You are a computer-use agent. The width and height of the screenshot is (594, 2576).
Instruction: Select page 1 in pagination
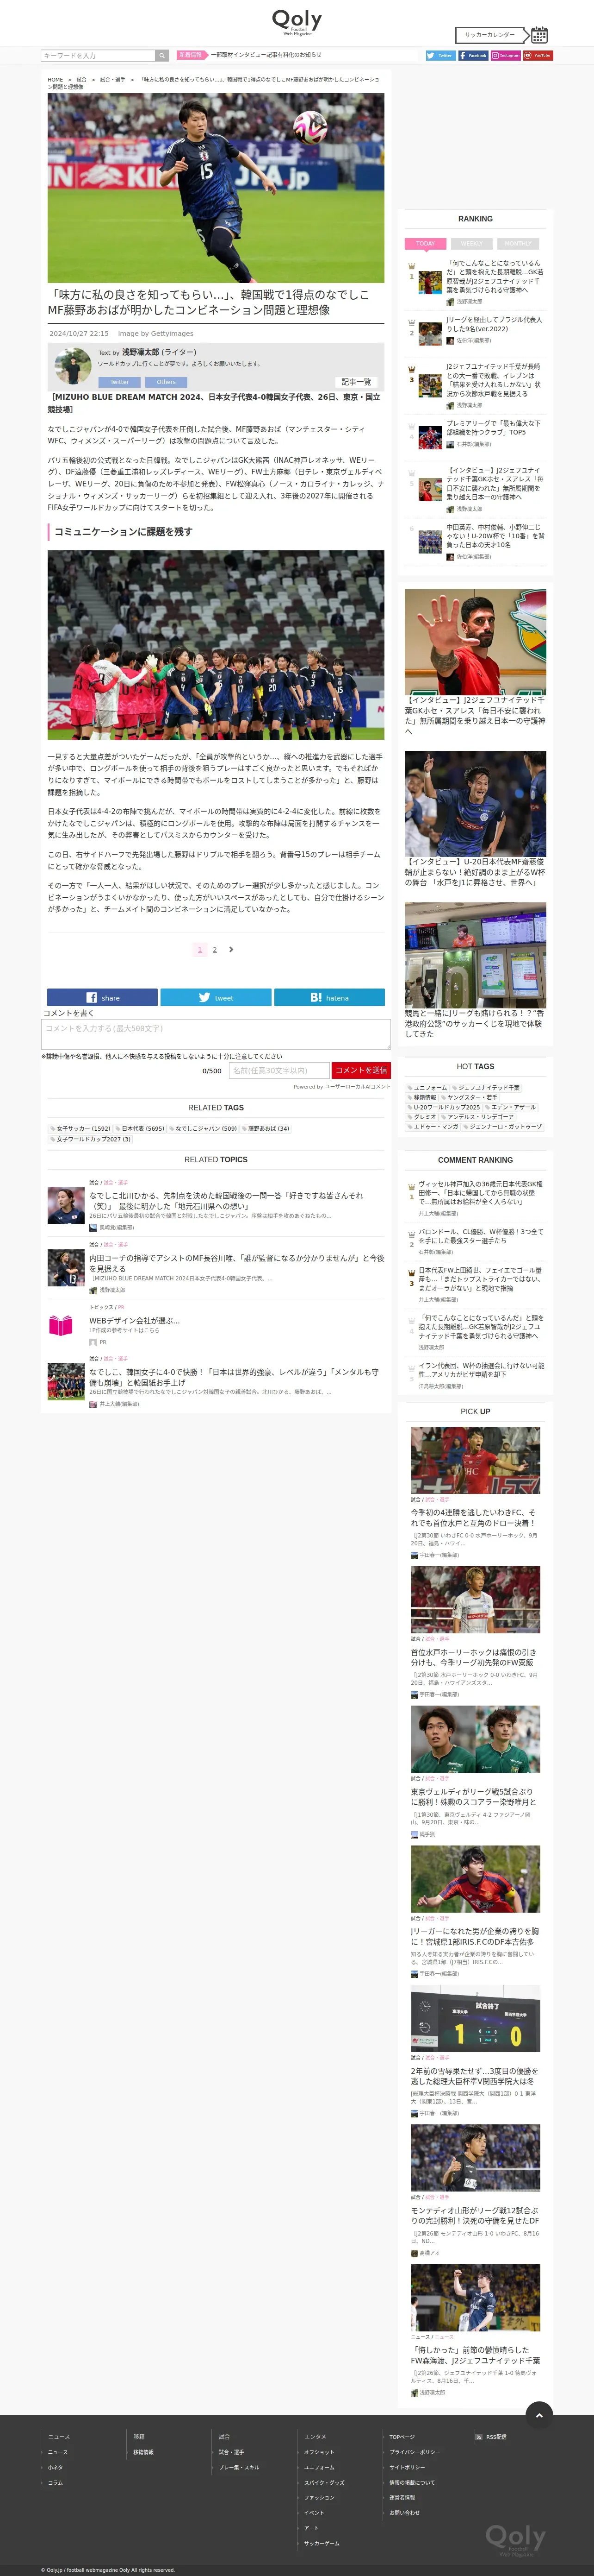pyautogui.click(x=200, y=950)
